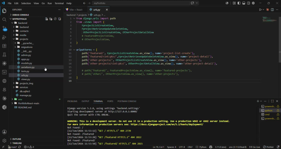281x149 pixels.
Task: Expand the migrations folder
Action: click(27, 47)
